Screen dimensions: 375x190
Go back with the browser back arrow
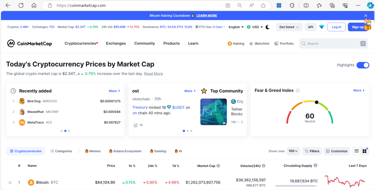(x=8, y=6)
